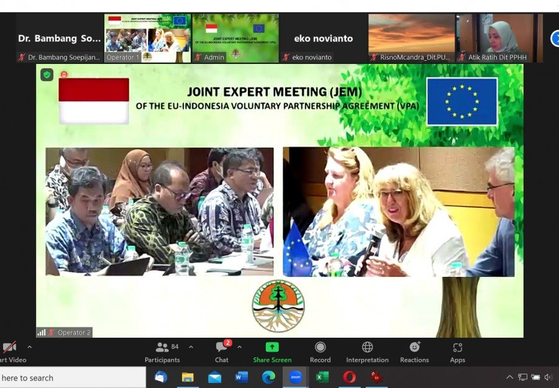Click the muted mic icon on Atik Ratih
The height and width of the screenshot is (388, 559).
coord(462,57)
